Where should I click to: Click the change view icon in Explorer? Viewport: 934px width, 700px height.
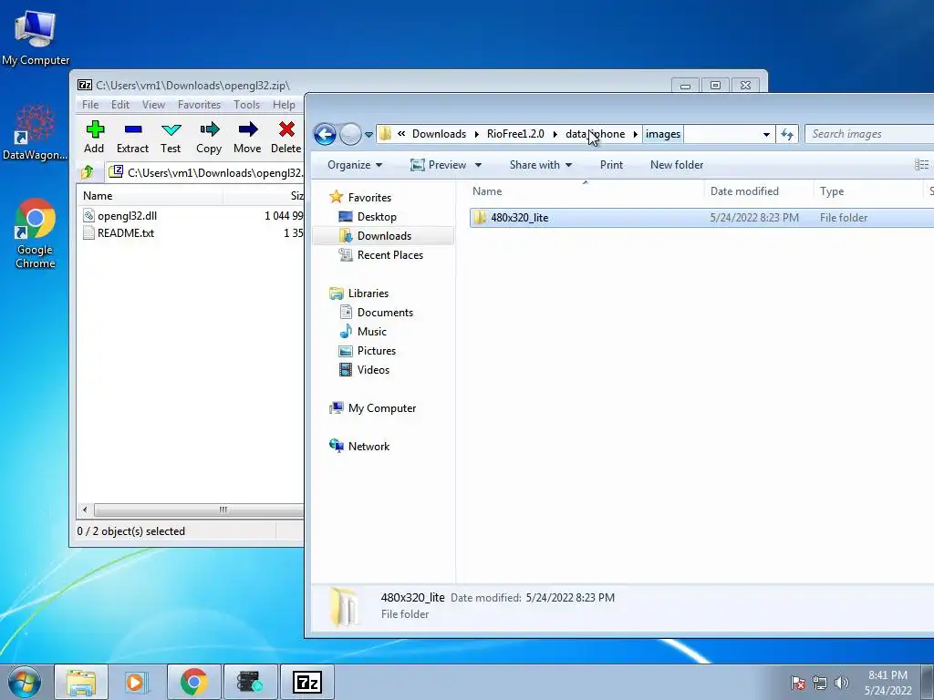coord(921,165)
